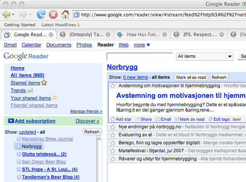This screenshot has width=246, height=182.
Task: Open the Manage friends link
Action: point(86,112)
